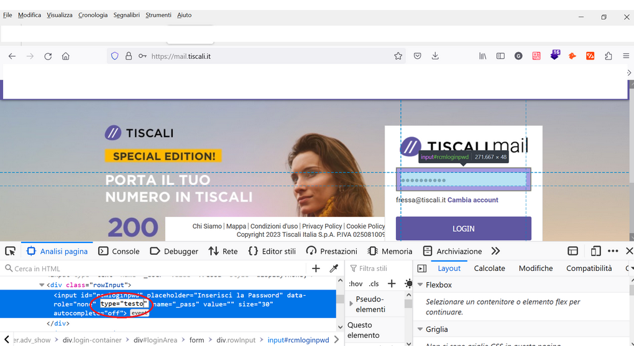
Task: Switch to the Console tab
Action: [119, 251]
